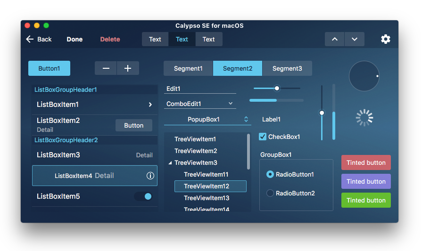Click the plus stepper button
The image size is (422, 251).
point(128,68)
